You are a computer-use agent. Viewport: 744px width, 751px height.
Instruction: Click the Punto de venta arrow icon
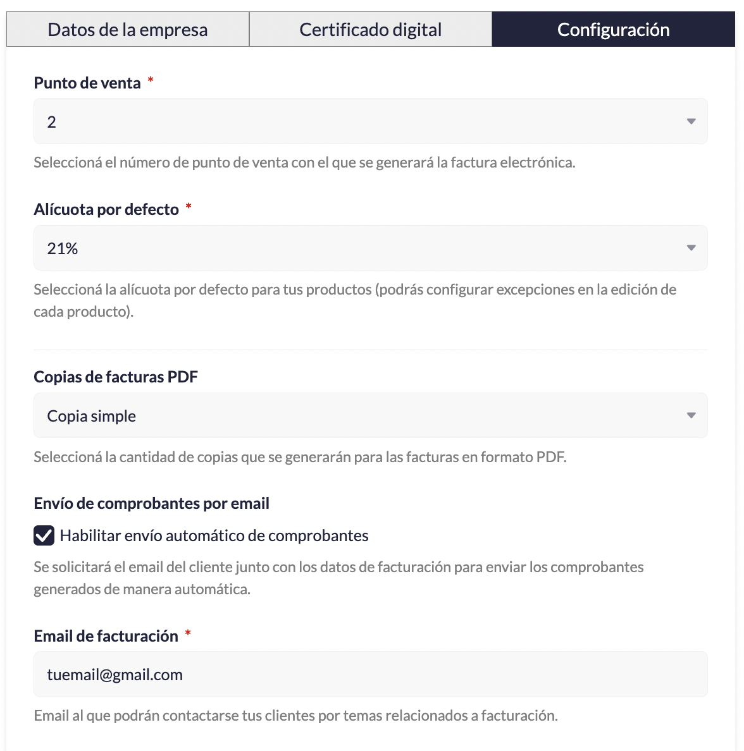pos(691,121)
